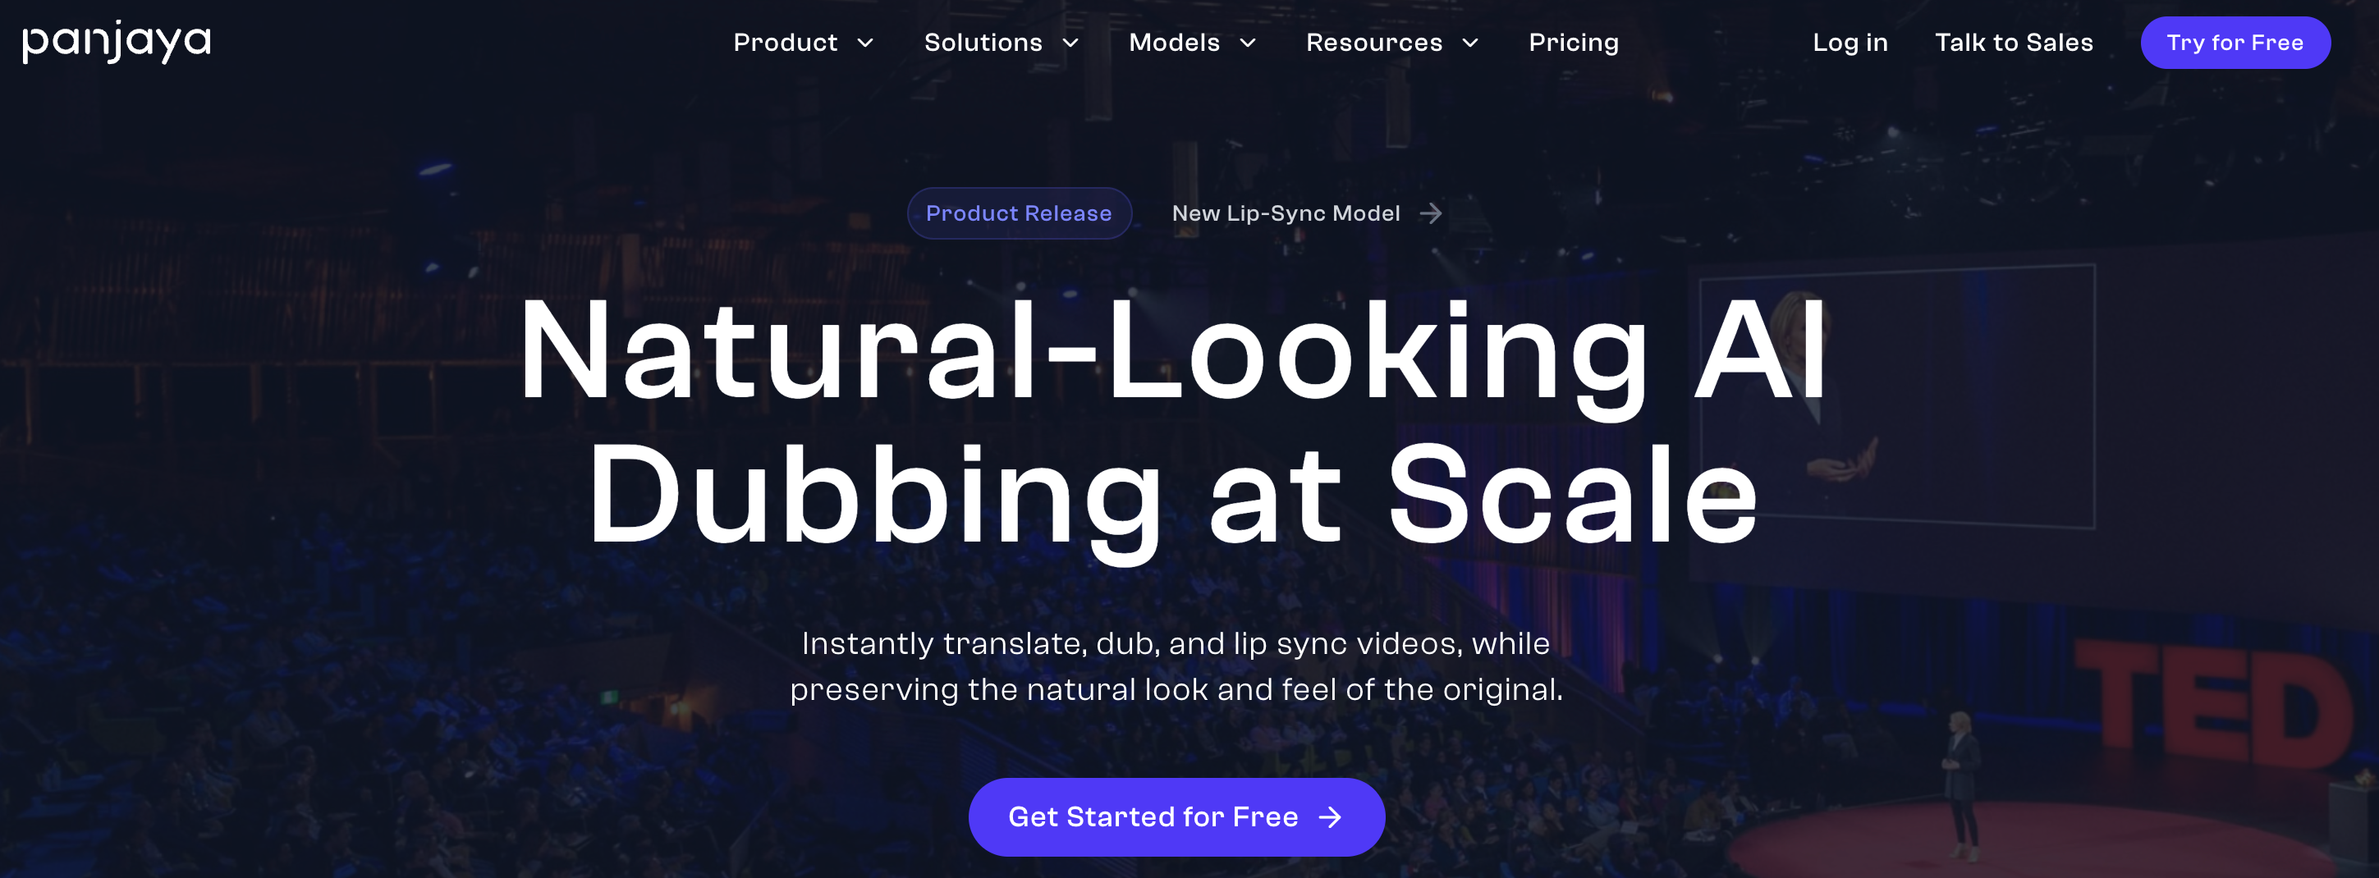This screenshot has width=2379, height=878.
Task: Expand the Resources menu chevron
Action: (1470, 43)
